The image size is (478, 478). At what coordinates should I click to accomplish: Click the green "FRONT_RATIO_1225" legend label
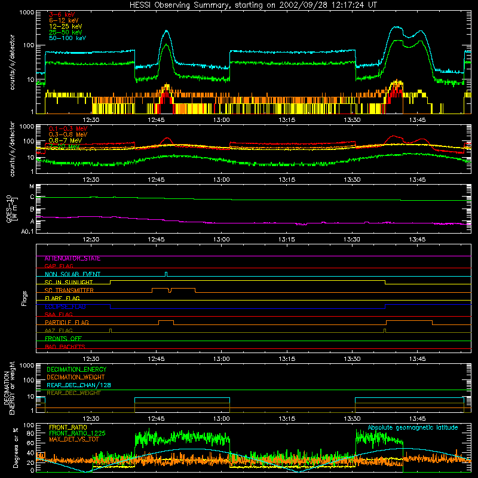click(77, 433)
